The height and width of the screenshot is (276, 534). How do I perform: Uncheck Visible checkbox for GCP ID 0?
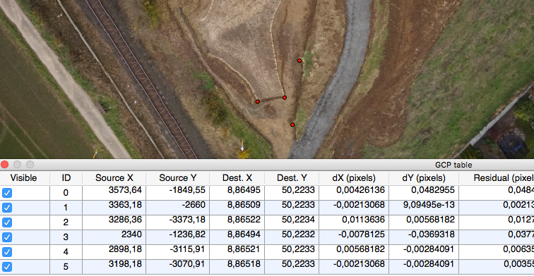pyautogui.click(x=7, y=193)
